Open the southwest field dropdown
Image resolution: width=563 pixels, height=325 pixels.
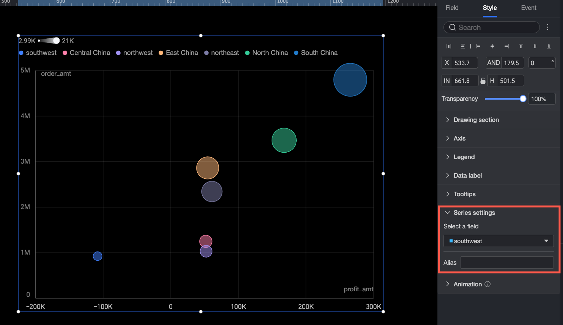[x=499, y=241]
